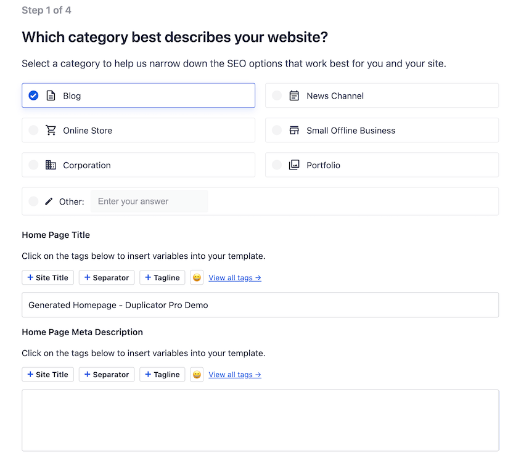Open emoji picker under Home Page Title

(x=197, y=278)
